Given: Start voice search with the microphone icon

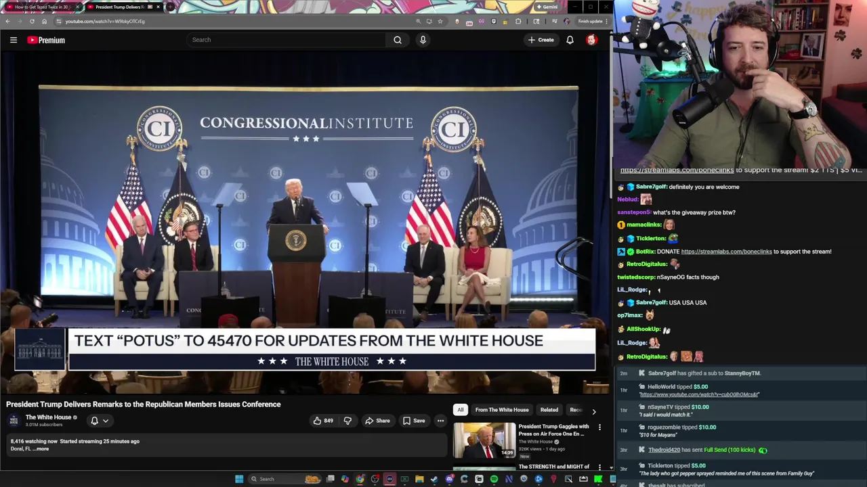Looking at the screenshot, I should 423,40.
